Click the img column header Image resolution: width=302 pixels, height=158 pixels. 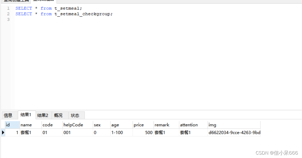(212, 125)
